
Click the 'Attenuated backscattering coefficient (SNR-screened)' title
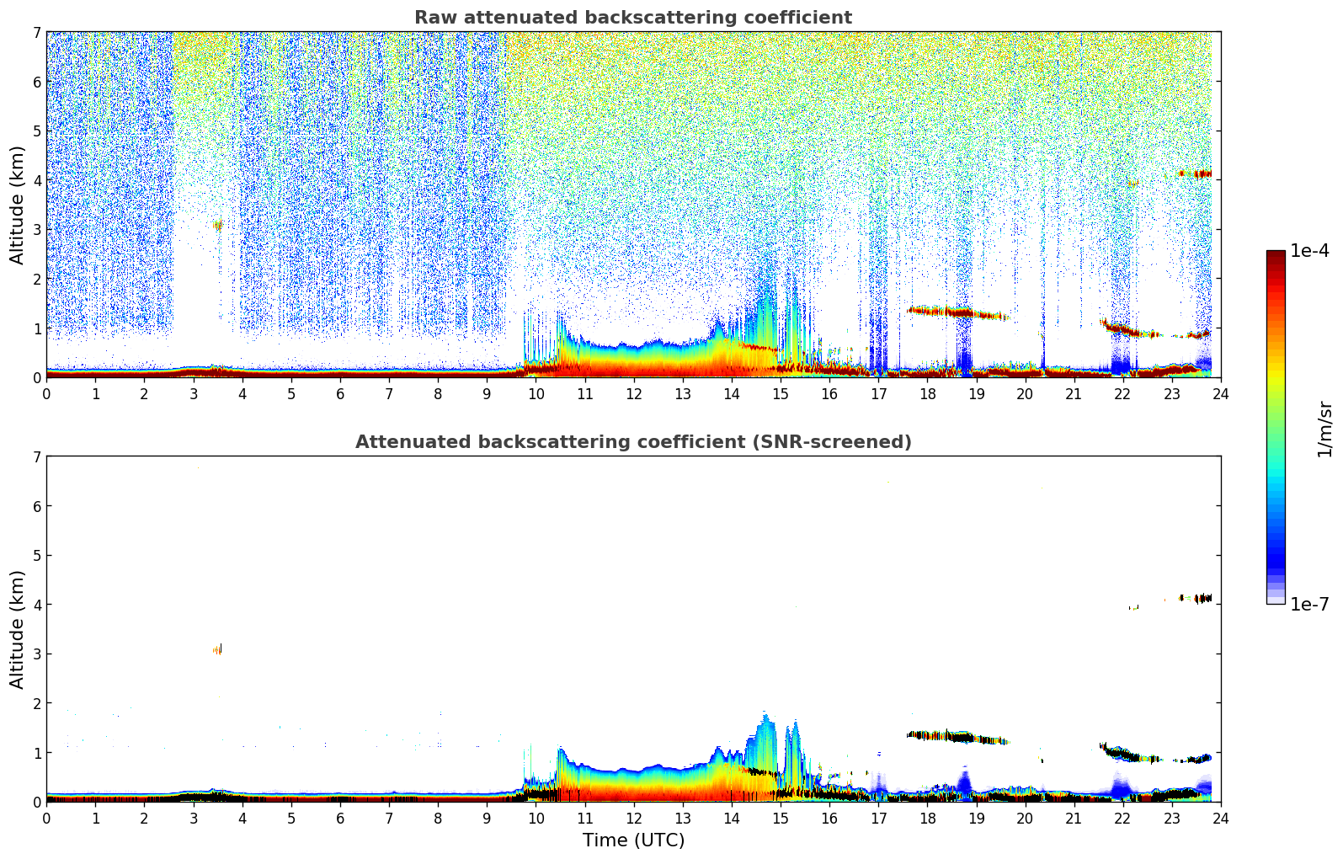[633, 442]
